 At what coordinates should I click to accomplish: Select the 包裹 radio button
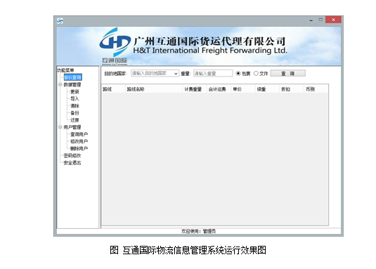coord(238,73)
